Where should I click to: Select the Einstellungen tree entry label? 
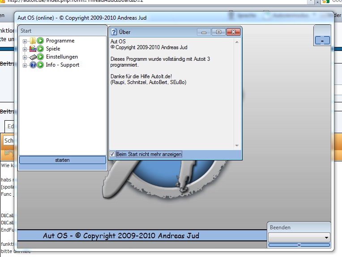pos(62,57)
